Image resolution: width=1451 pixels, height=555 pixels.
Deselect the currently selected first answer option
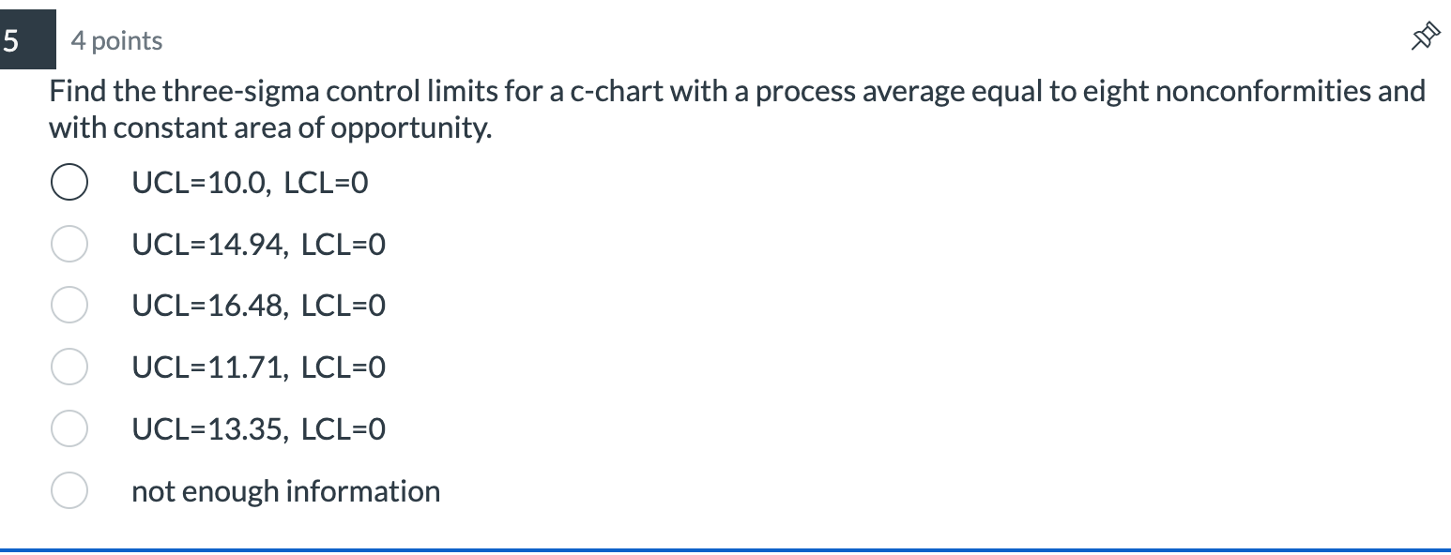[69, 182]
